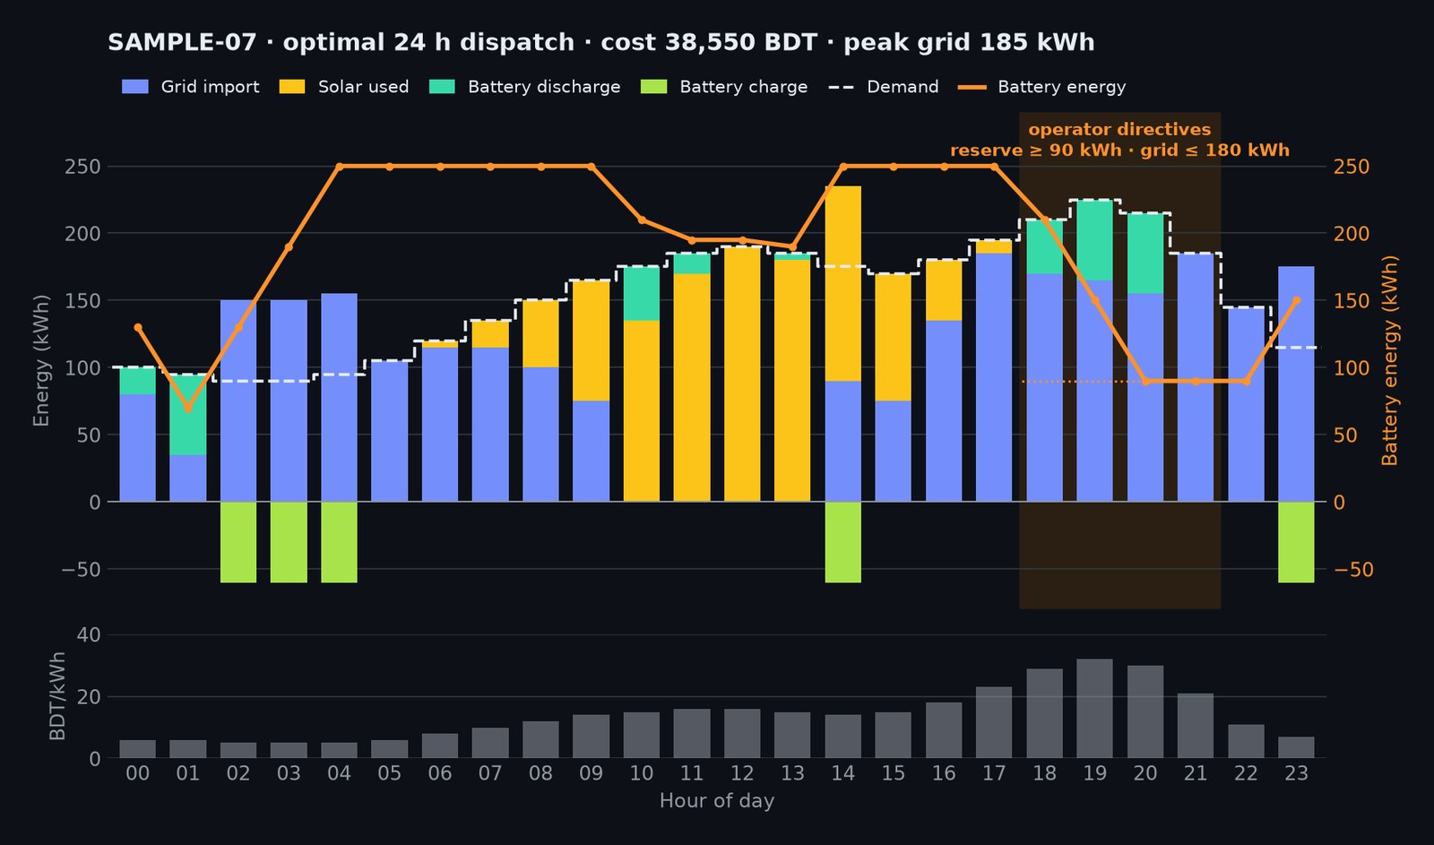This screenshot has width=1434, height=845.
Task: Click the x-axis tick label 00
Action: click(137, 773)
